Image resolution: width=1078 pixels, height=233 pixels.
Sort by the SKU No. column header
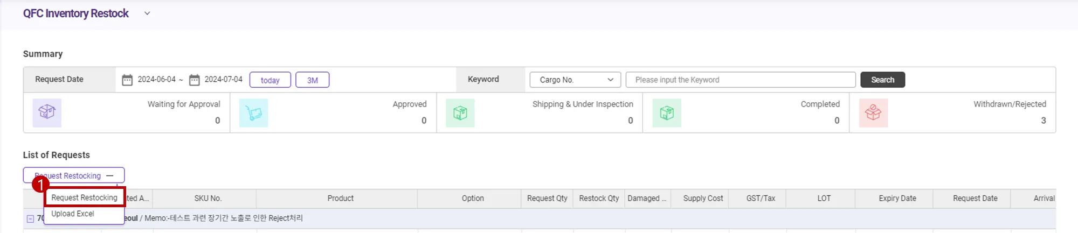pos(208,199)
